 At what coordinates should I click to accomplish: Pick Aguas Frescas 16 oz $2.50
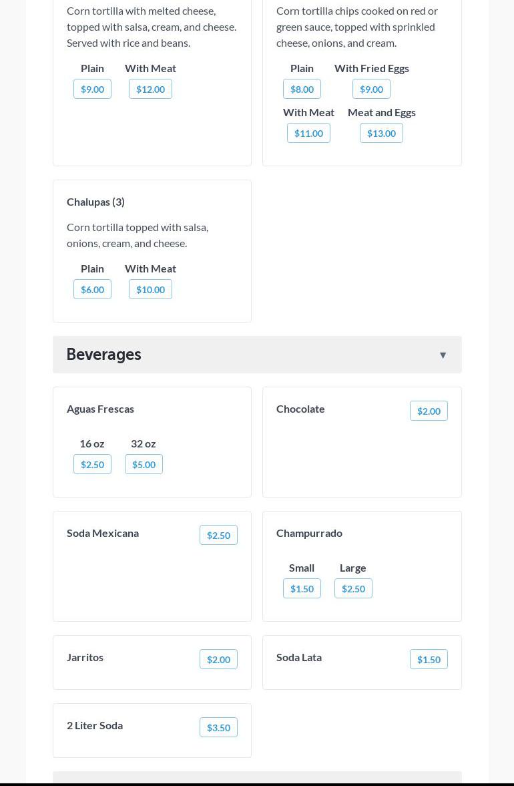pos(92,465)
